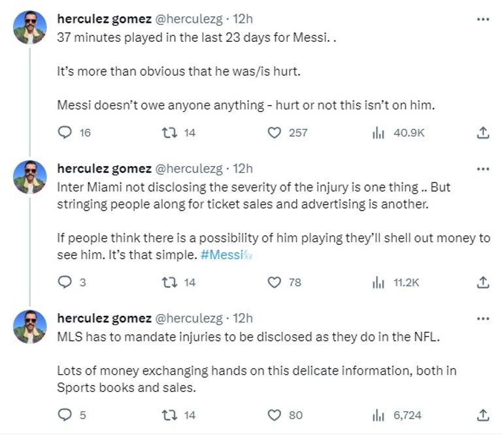Like the tweet with 257 likes

point(275,133)
